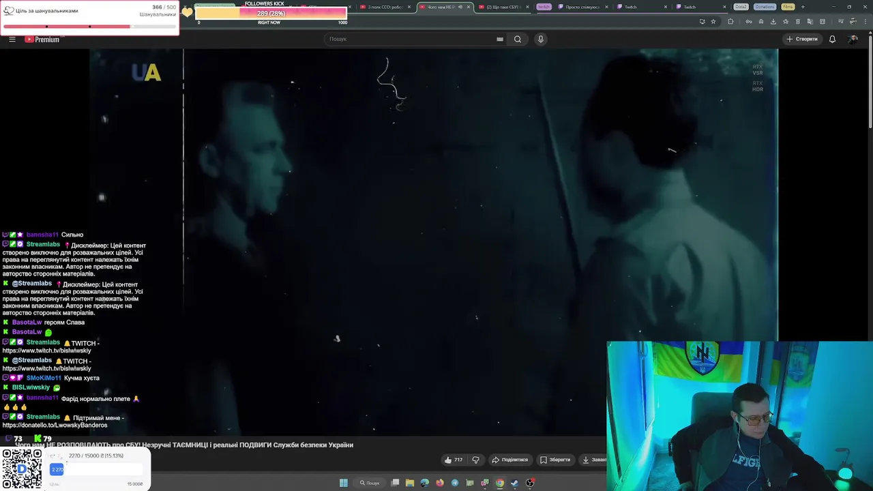Viewport: 873px width, 491px height.
Task: Expand the 'Dota2' tab group
Action: pyautogui.click(x=741, y=7)
